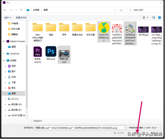
Task: Select PR教程 folder in sidebar
Action: coord(13,23)
